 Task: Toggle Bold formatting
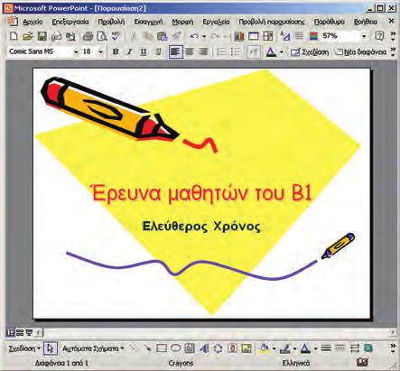[116, 52]
